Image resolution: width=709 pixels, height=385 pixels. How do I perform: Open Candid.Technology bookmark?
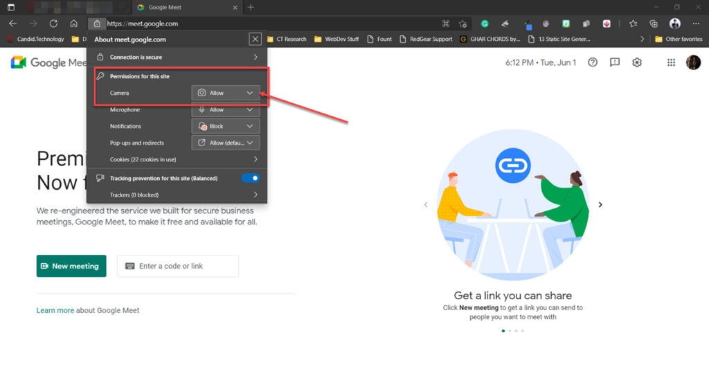[36, 39]
